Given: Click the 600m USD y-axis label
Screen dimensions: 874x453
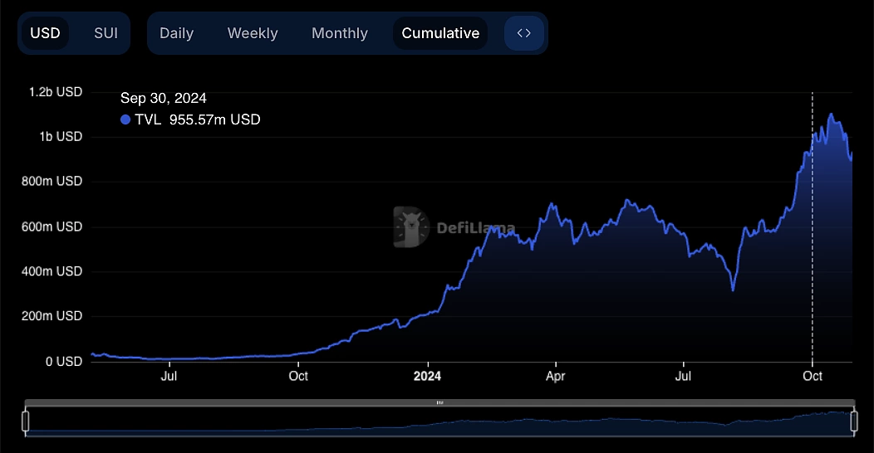Looking at the screenshot, I should click(52, 226).
